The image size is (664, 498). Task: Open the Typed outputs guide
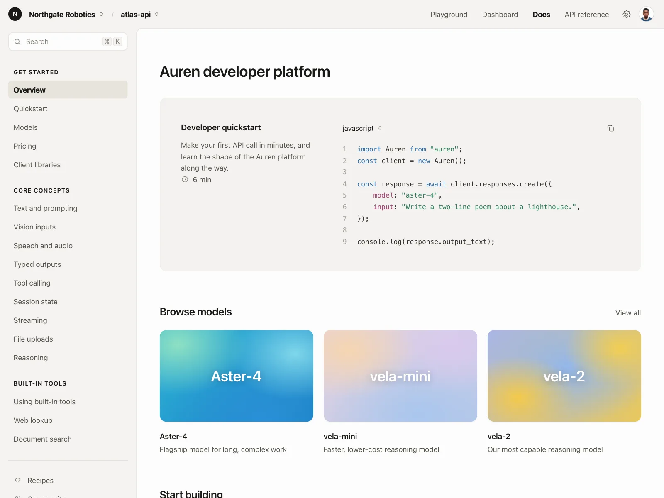click(x=68, y=264)
